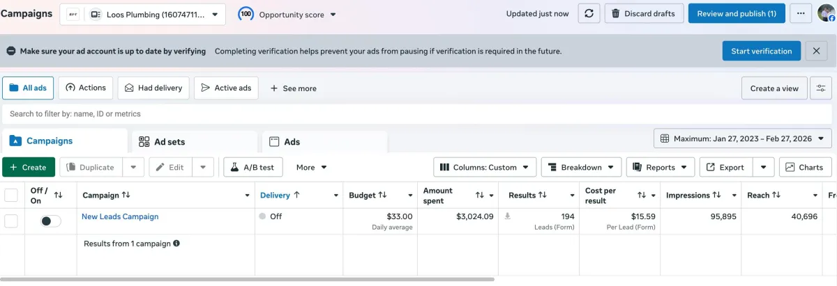Open the date range selector
The image size is (837, 286).
tap(742, 138)
